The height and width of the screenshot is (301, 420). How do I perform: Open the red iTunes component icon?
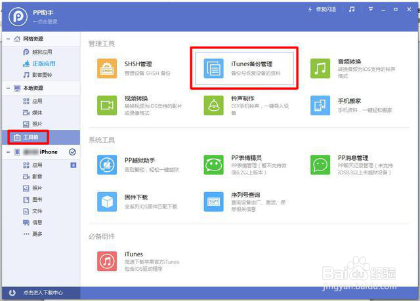[x=107, y=261]
